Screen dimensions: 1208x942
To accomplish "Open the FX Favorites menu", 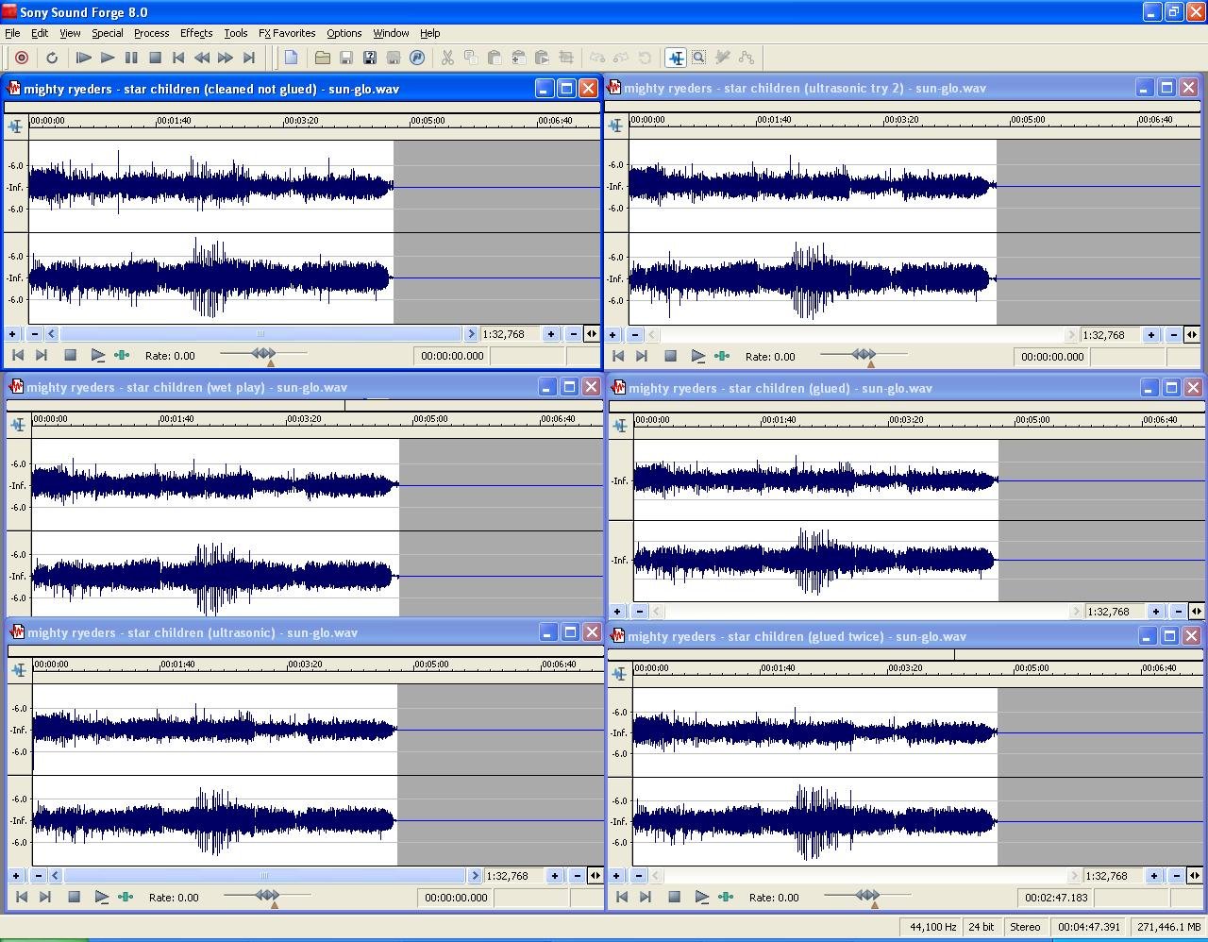I will coord(287,33).
